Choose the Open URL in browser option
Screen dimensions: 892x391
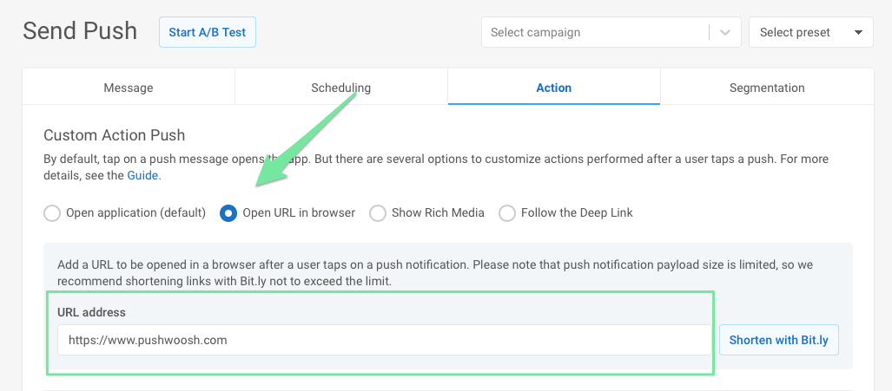(x=228, y=212)
